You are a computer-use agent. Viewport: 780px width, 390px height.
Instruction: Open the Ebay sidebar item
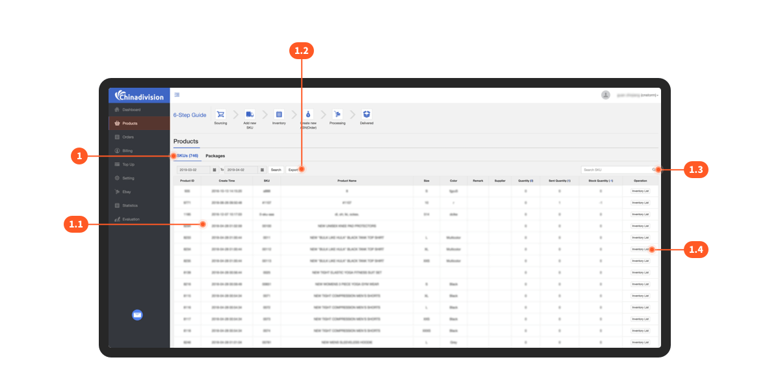pos(139,192)
